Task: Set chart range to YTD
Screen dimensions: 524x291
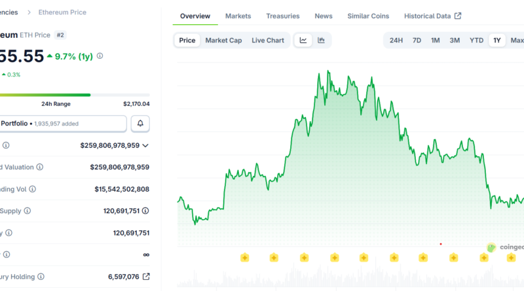Action: [476, 41]
